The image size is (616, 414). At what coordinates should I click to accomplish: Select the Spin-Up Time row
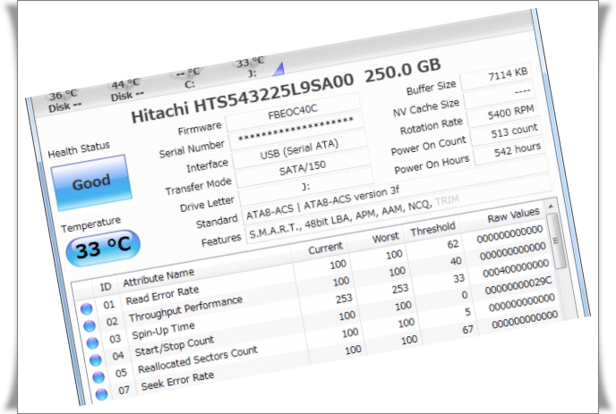tap(318, 302)
